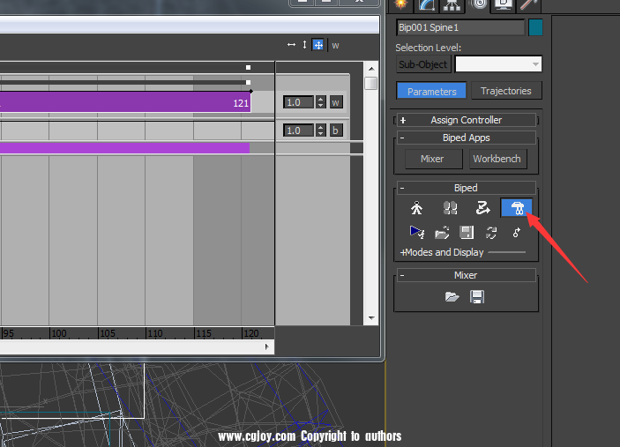The image size is (620, 447).
Task: Click frame 105 on the Mixer time ruler
Action: pos(107,333)
